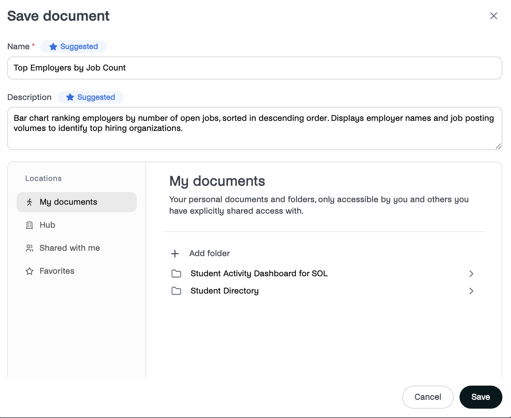The width and height of the screenshot is (511, 418).
Task: Click the building icon beside Hub
Action: [30, 225]
